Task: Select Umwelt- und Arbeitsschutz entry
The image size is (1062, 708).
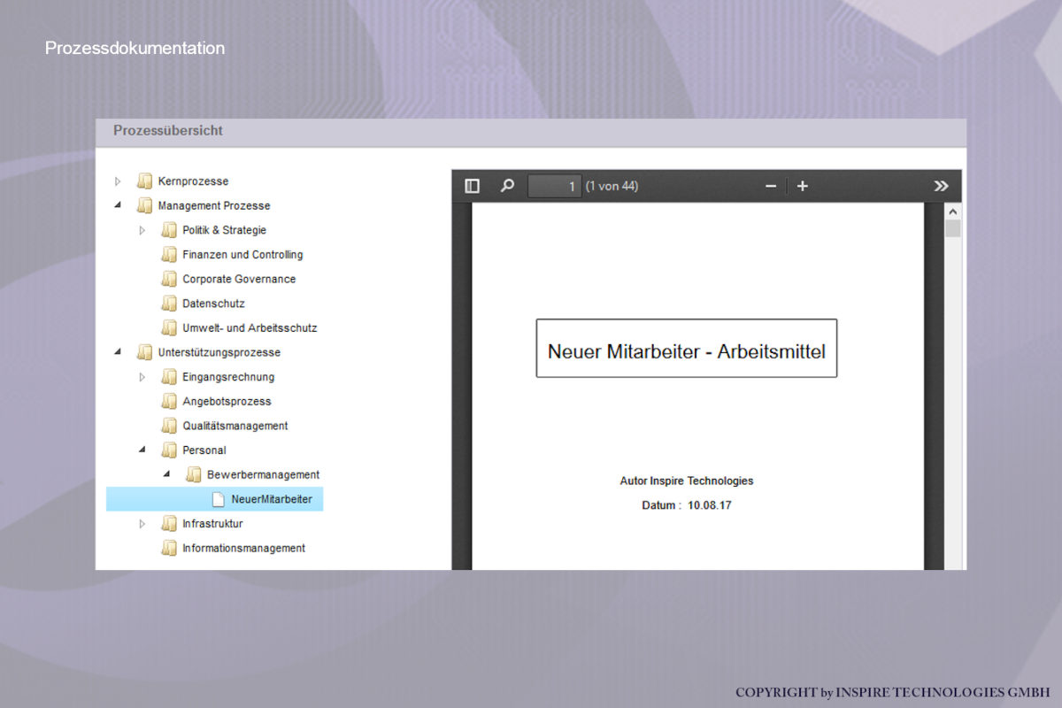Action: point(250,327)
